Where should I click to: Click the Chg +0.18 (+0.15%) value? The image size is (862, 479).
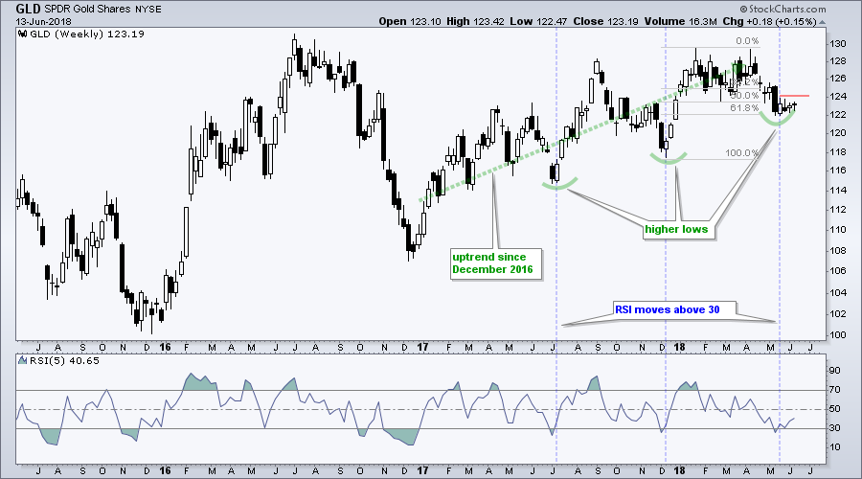coord(770,21)
